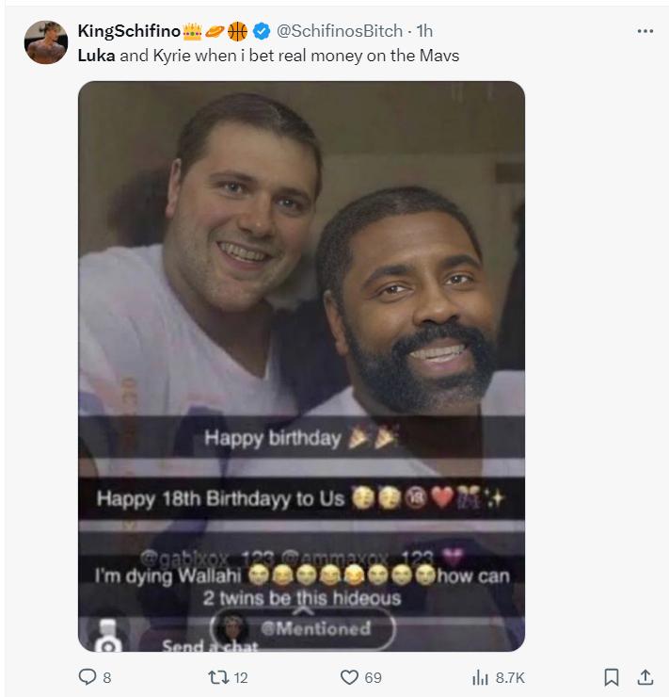Click the KingSchifino display name

click(129, 32)
